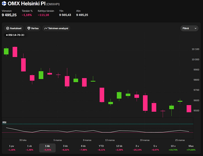Click the white dot in the RSI chip
Screen dimensions: 203x156
[x=7, y=35]
